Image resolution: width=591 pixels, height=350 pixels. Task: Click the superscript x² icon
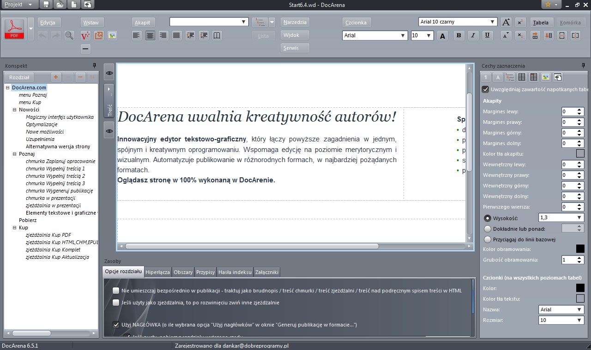tap(520, 22)
